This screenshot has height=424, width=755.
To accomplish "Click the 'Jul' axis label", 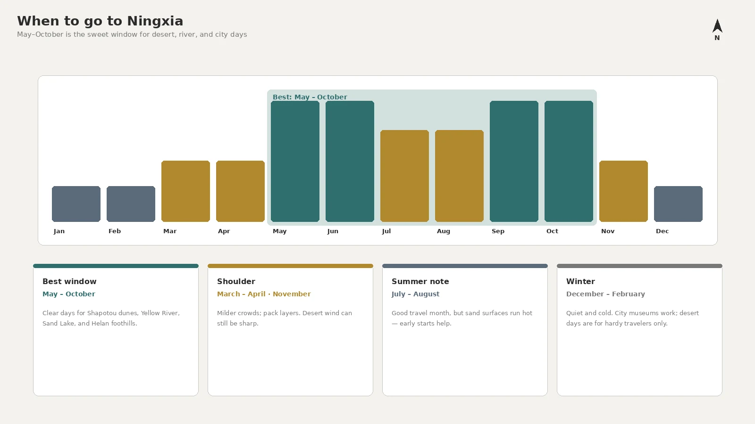I will 386,231.
